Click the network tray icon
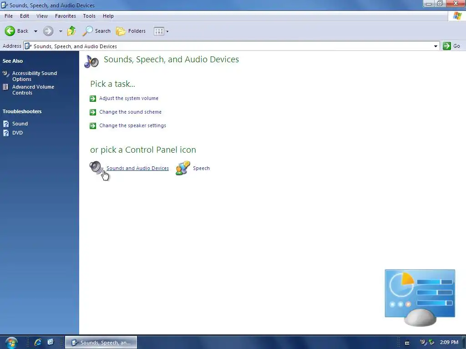This screenshot has height=349, width=466. [x=431, y=343]
